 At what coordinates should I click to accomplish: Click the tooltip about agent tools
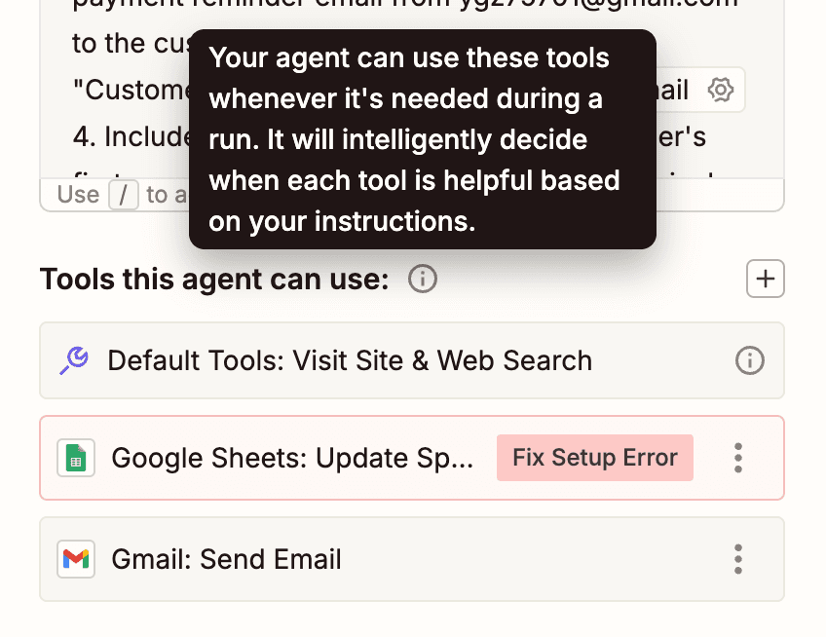422,139
